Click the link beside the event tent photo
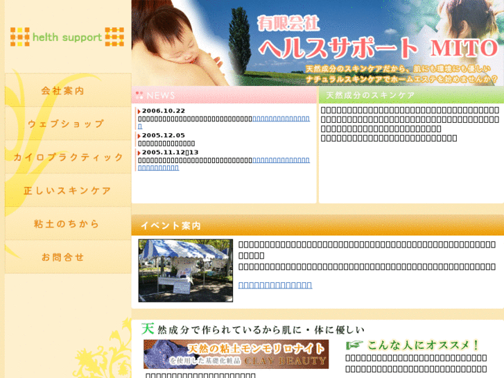Image resolution: width=504 pixels, height=378 pixels. (275, 285)
